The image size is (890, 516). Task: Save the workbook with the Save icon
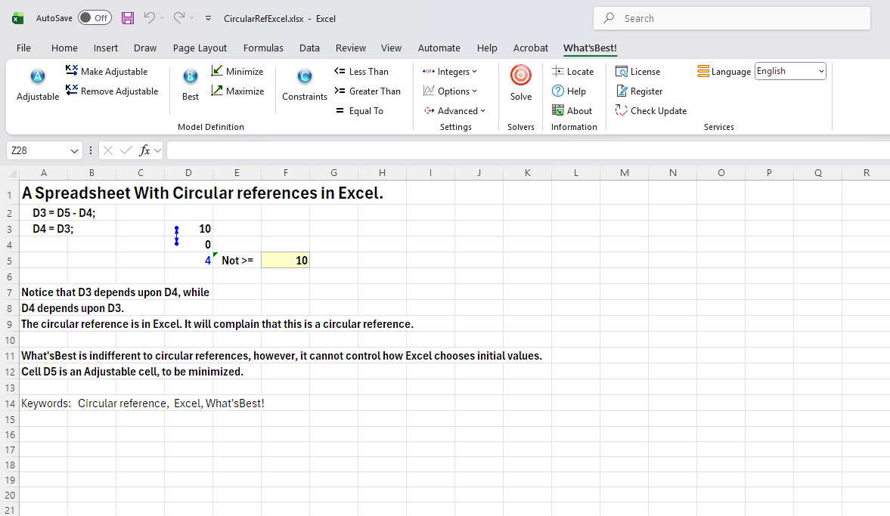click(128, 18)
